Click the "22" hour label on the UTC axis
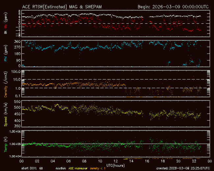 point(194,161)
